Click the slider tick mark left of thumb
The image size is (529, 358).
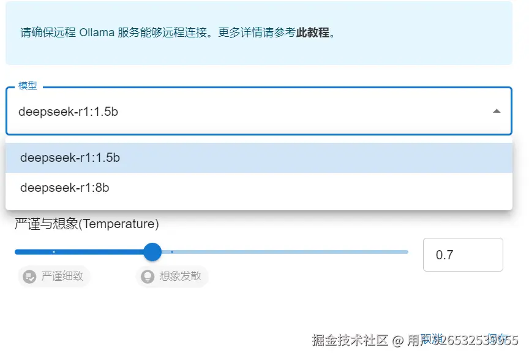pyautogui.click(x=54, y=252)
